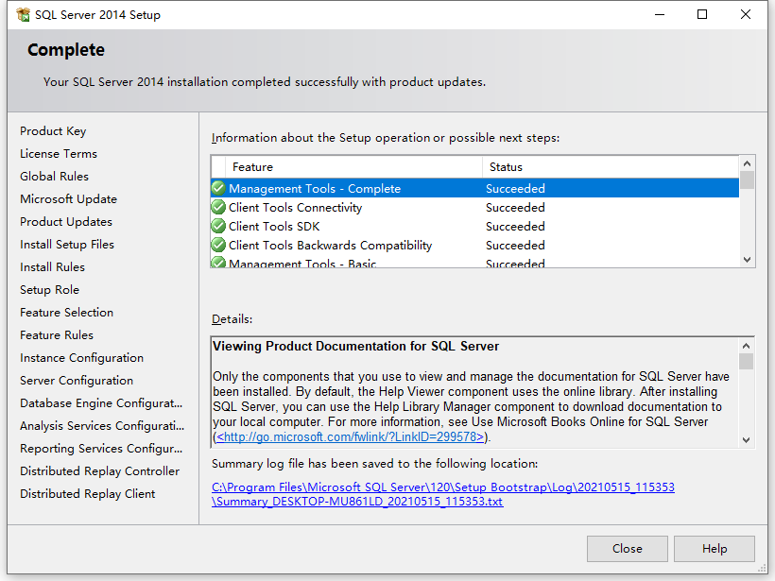Screen dimensions: 775x581
Task: Select Client Tools Backwards Compatibility row
Action: click(475, 245)
